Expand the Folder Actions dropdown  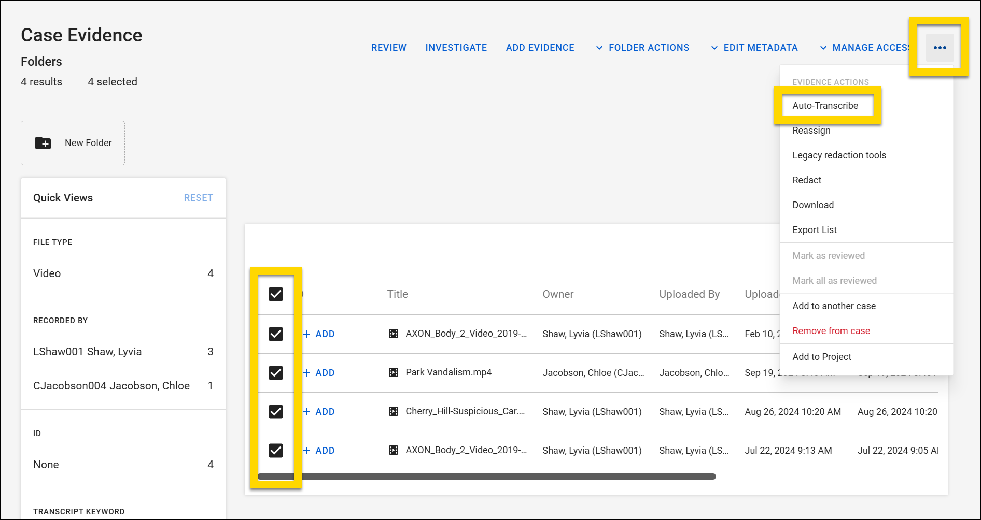[x=642, y=48]
